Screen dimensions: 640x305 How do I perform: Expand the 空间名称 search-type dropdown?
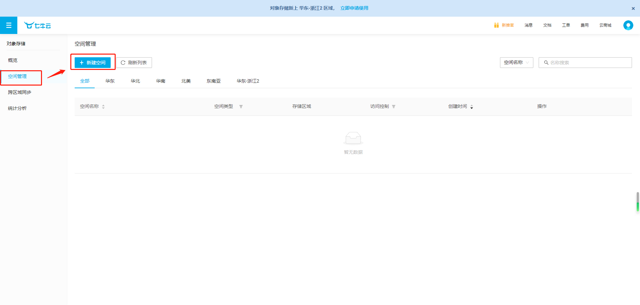pos(516,63)
